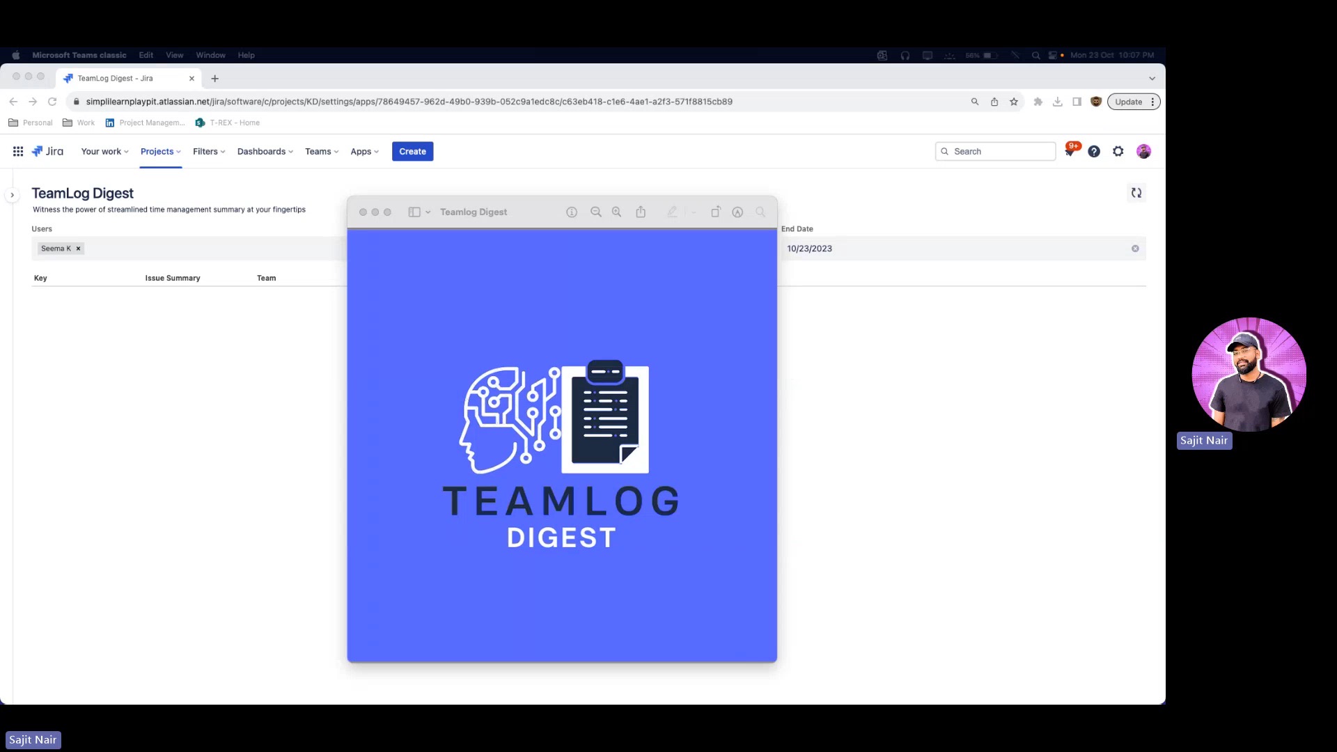1337x752 pixels.
Task: Clear the End Date field
Action: 1135,249
